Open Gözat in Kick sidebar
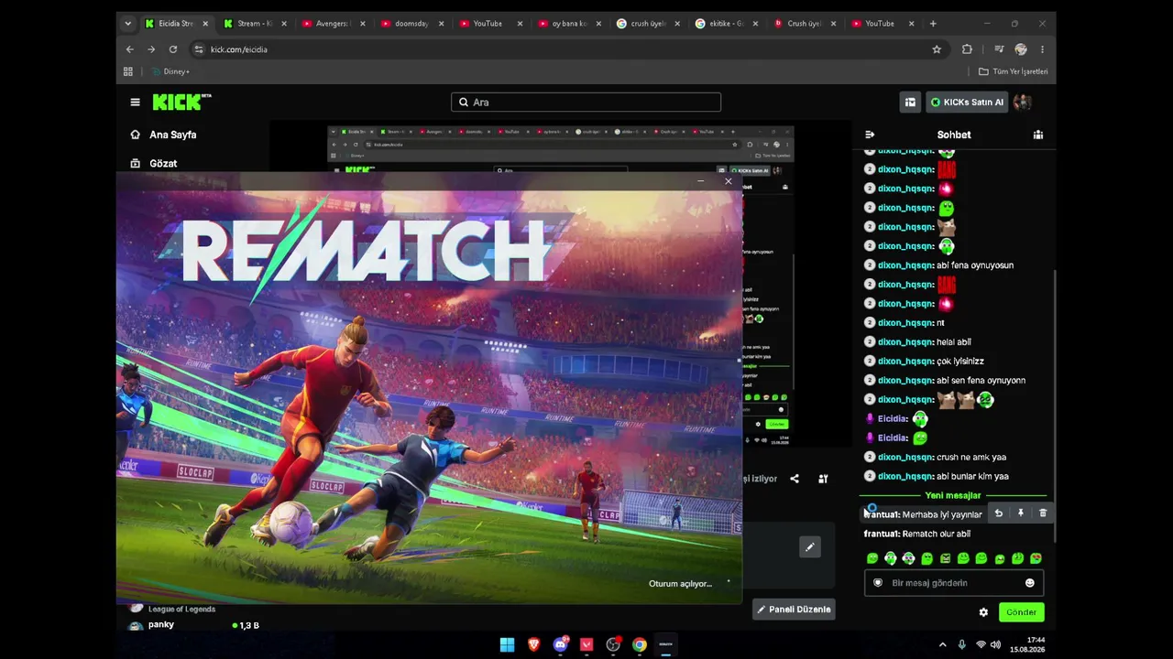The image size is (1173, 659). pos(163,163)
